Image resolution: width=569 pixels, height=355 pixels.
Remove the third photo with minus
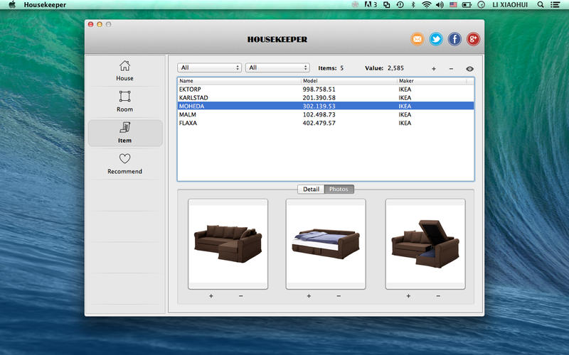point(438,296)
